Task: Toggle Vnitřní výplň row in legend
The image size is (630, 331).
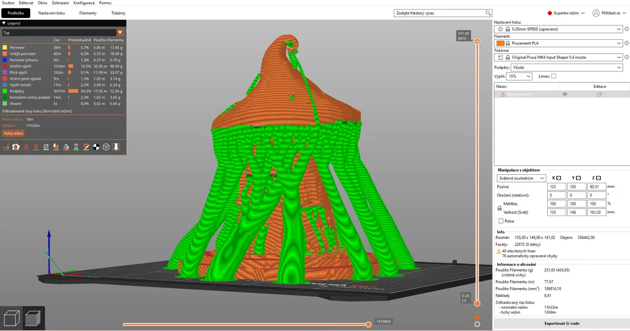Action: [62, 66]
